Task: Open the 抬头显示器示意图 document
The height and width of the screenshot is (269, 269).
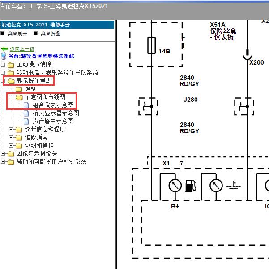Action: tap(56, 113)
